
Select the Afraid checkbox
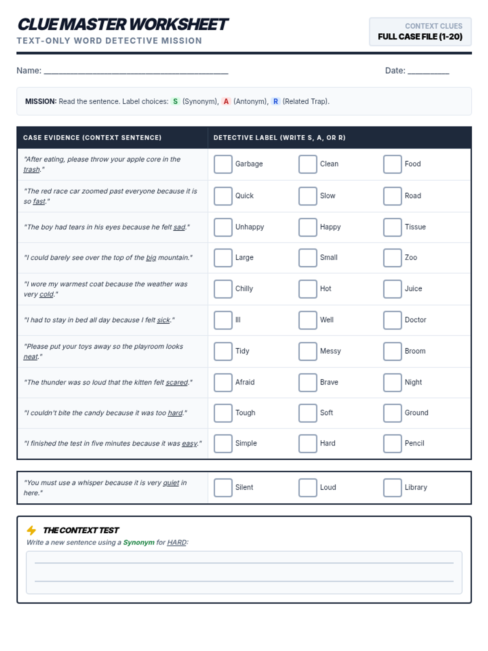[223, 382]
